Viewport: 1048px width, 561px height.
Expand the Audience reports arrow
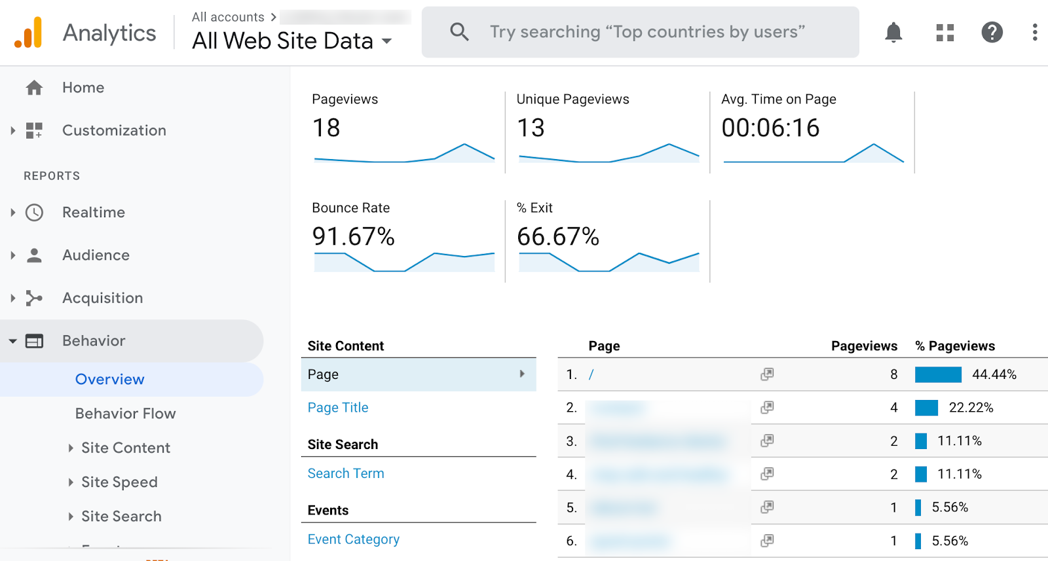click(12, 255)
